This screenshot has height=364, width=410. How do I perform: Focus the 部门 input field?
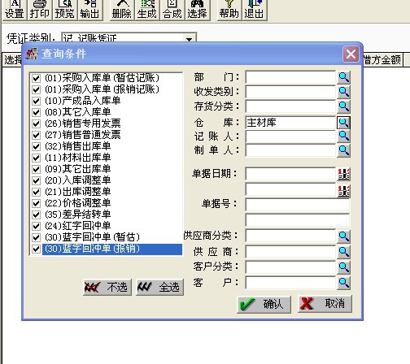[290, 78]
